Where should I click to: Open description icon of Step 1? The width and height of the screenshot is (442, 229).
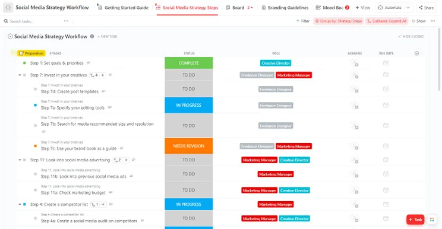click(89, 63)
